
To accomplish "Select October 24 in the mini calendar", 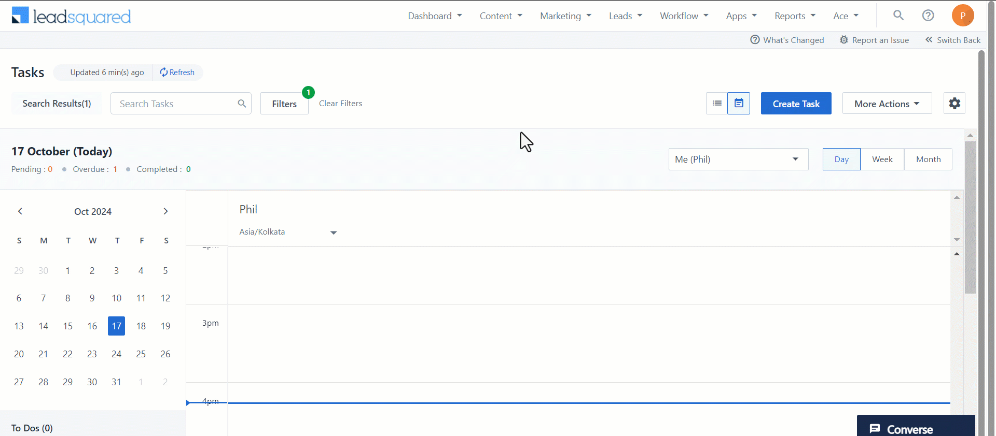I will tap(116, 354).
